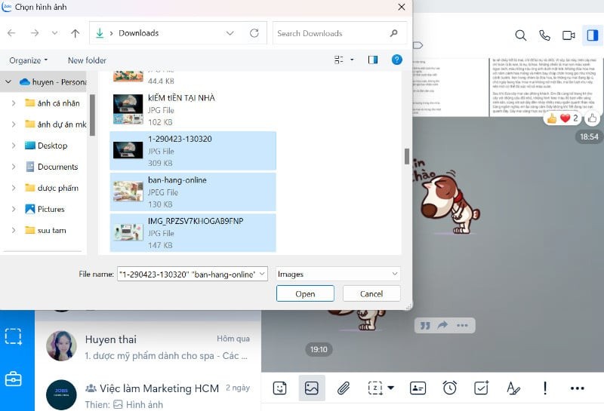Create a reminder with clock icon
The image size is (604, 411).
449,388
